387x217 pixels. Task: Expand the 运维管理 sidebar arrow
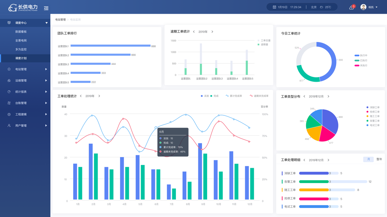pos(46,80)
